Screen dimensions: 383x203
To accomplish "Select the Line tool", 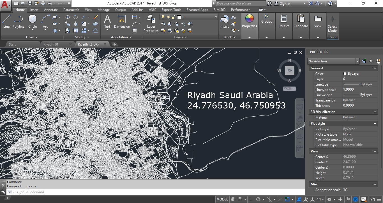I will coord(6,22).
